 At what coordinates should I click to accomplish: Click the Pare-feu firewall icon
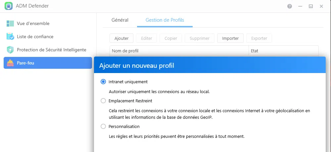pos(10,63)
